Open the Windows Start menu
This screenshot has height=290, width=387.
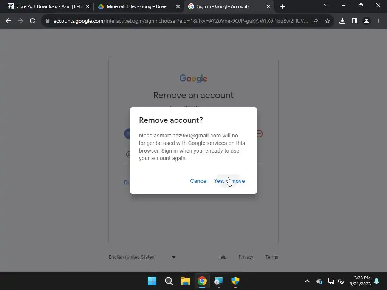(x=152, y=281)
